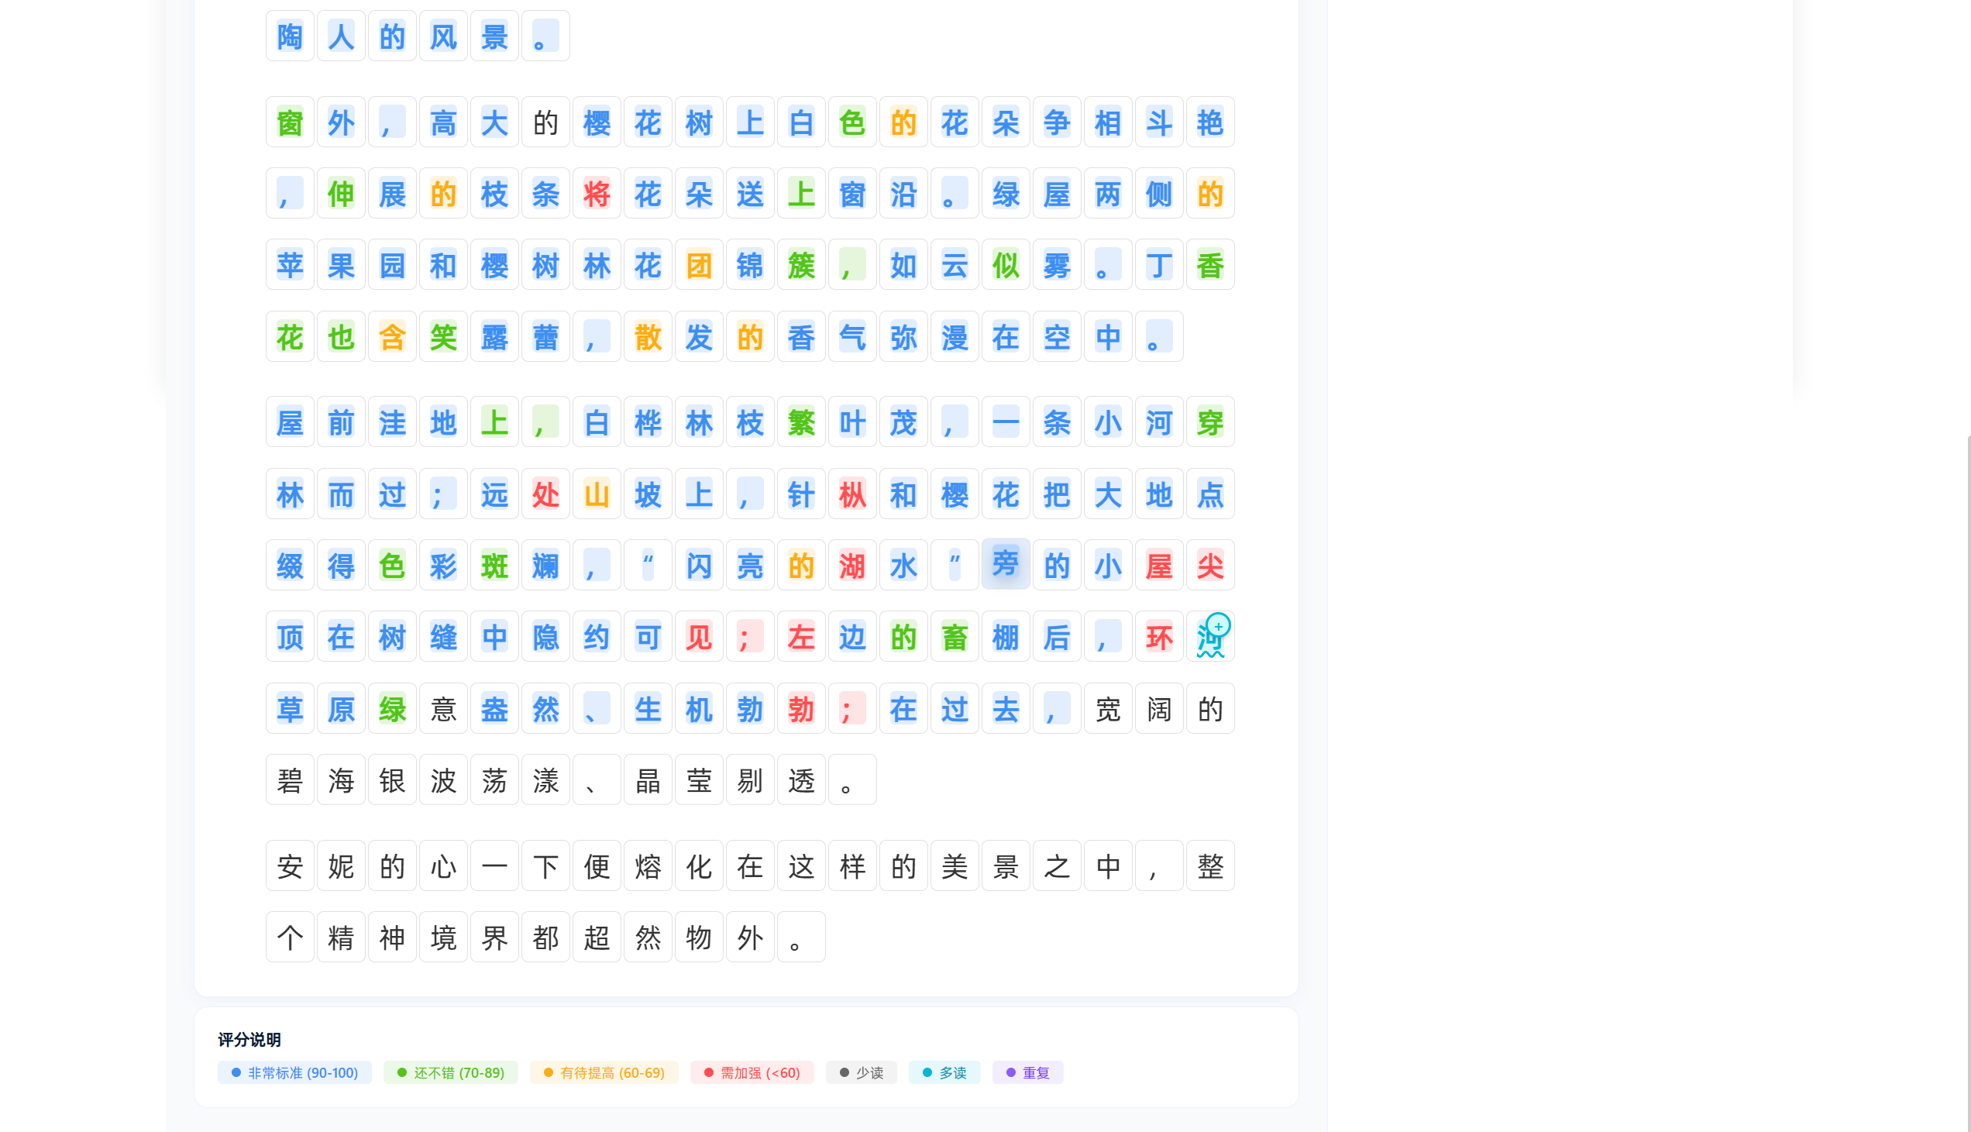Click the 评分说明 heading

(x=249, y=1040)
